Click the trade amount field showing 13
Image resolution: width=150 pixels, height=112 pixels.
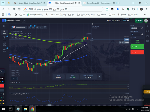(x=136, y=34)
